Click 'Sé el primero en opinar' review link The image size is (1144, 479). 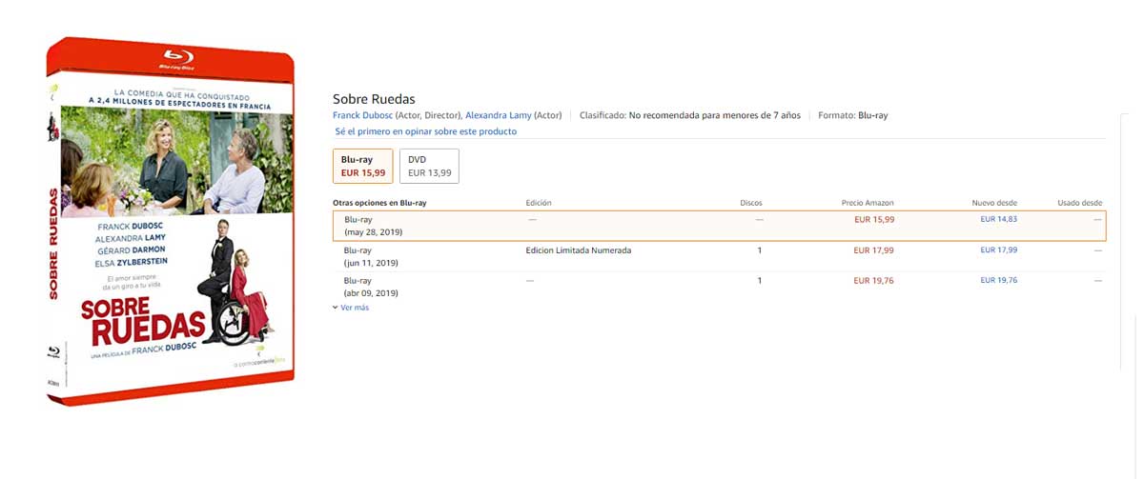(425, 131)
